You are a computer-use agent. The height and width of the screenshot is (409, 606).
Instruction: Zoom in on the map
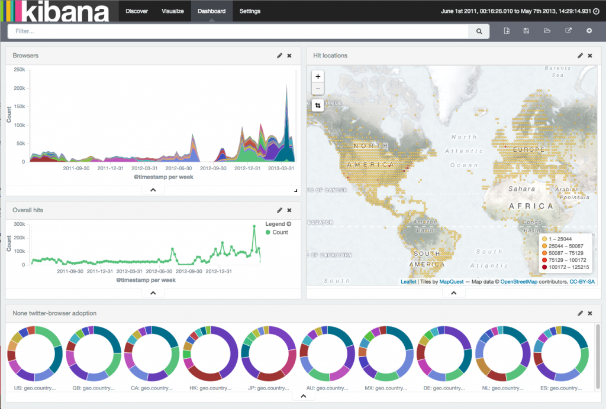(x=318, y=76)
